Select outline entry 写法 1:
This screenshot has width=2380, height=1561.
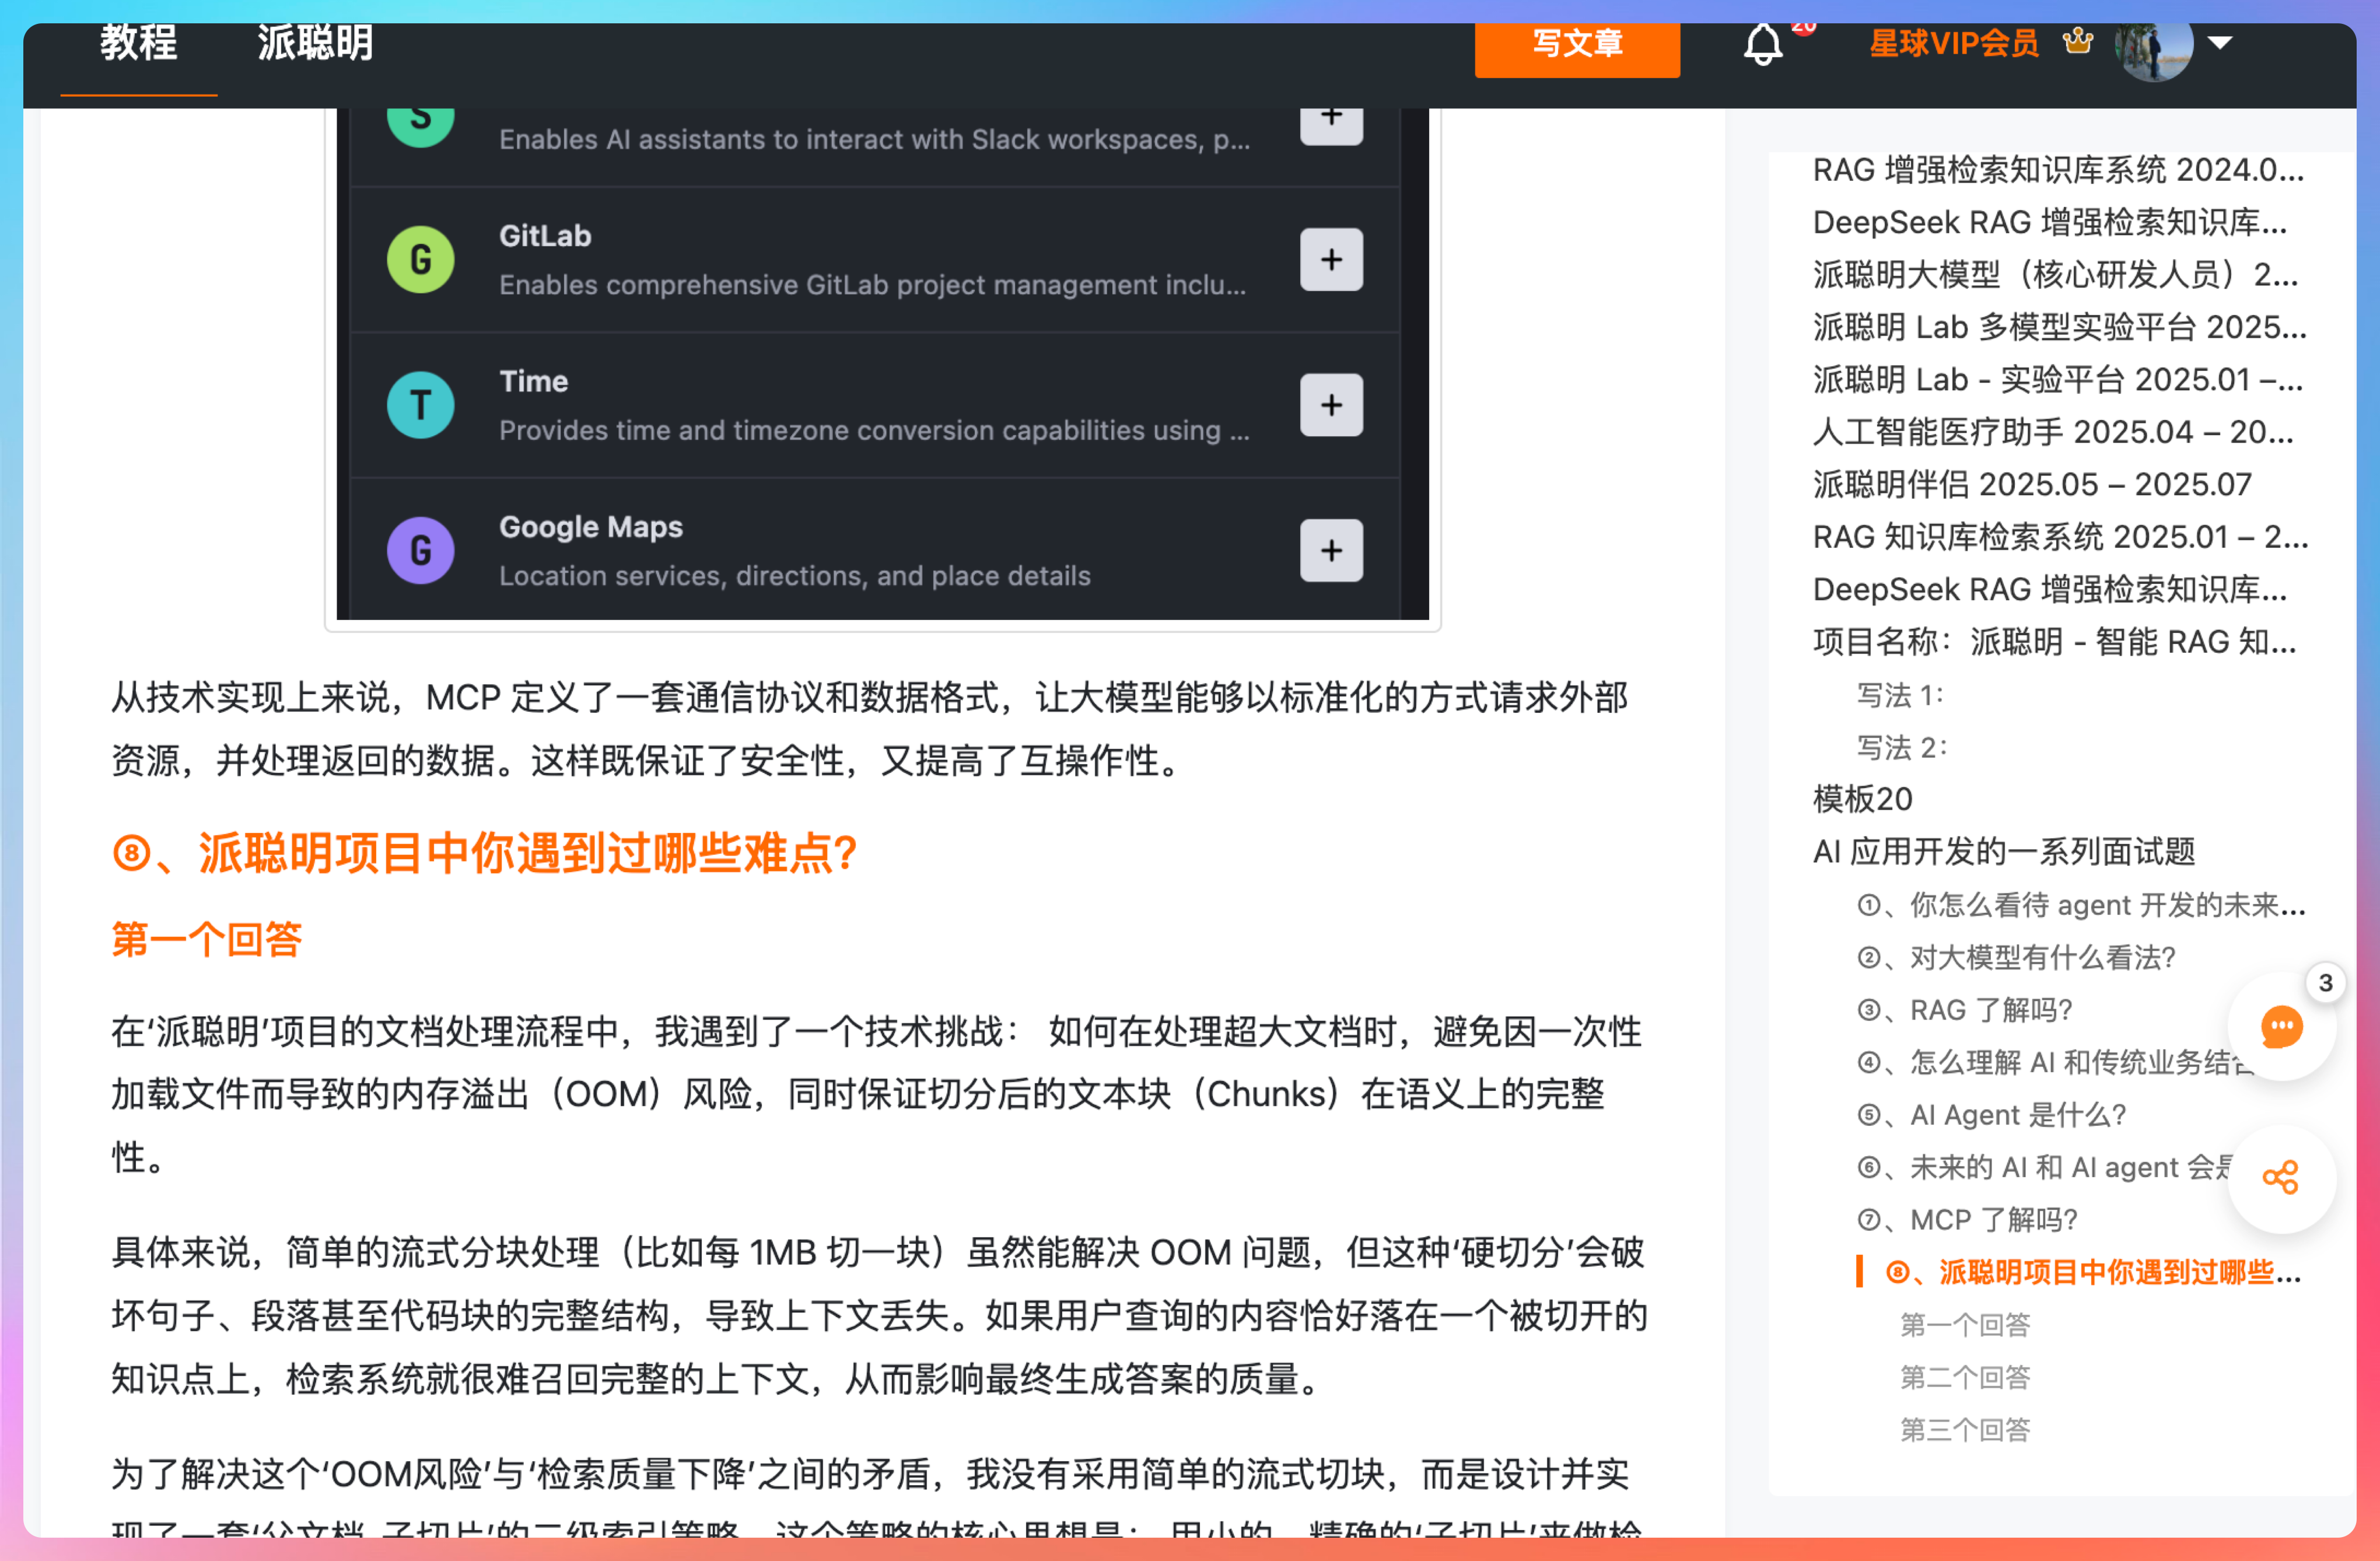coord(1899,695)
